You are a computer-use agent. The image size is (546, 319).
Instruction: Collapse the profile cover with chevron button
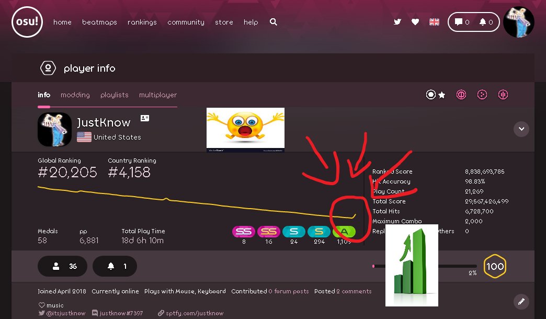(521, 129)
